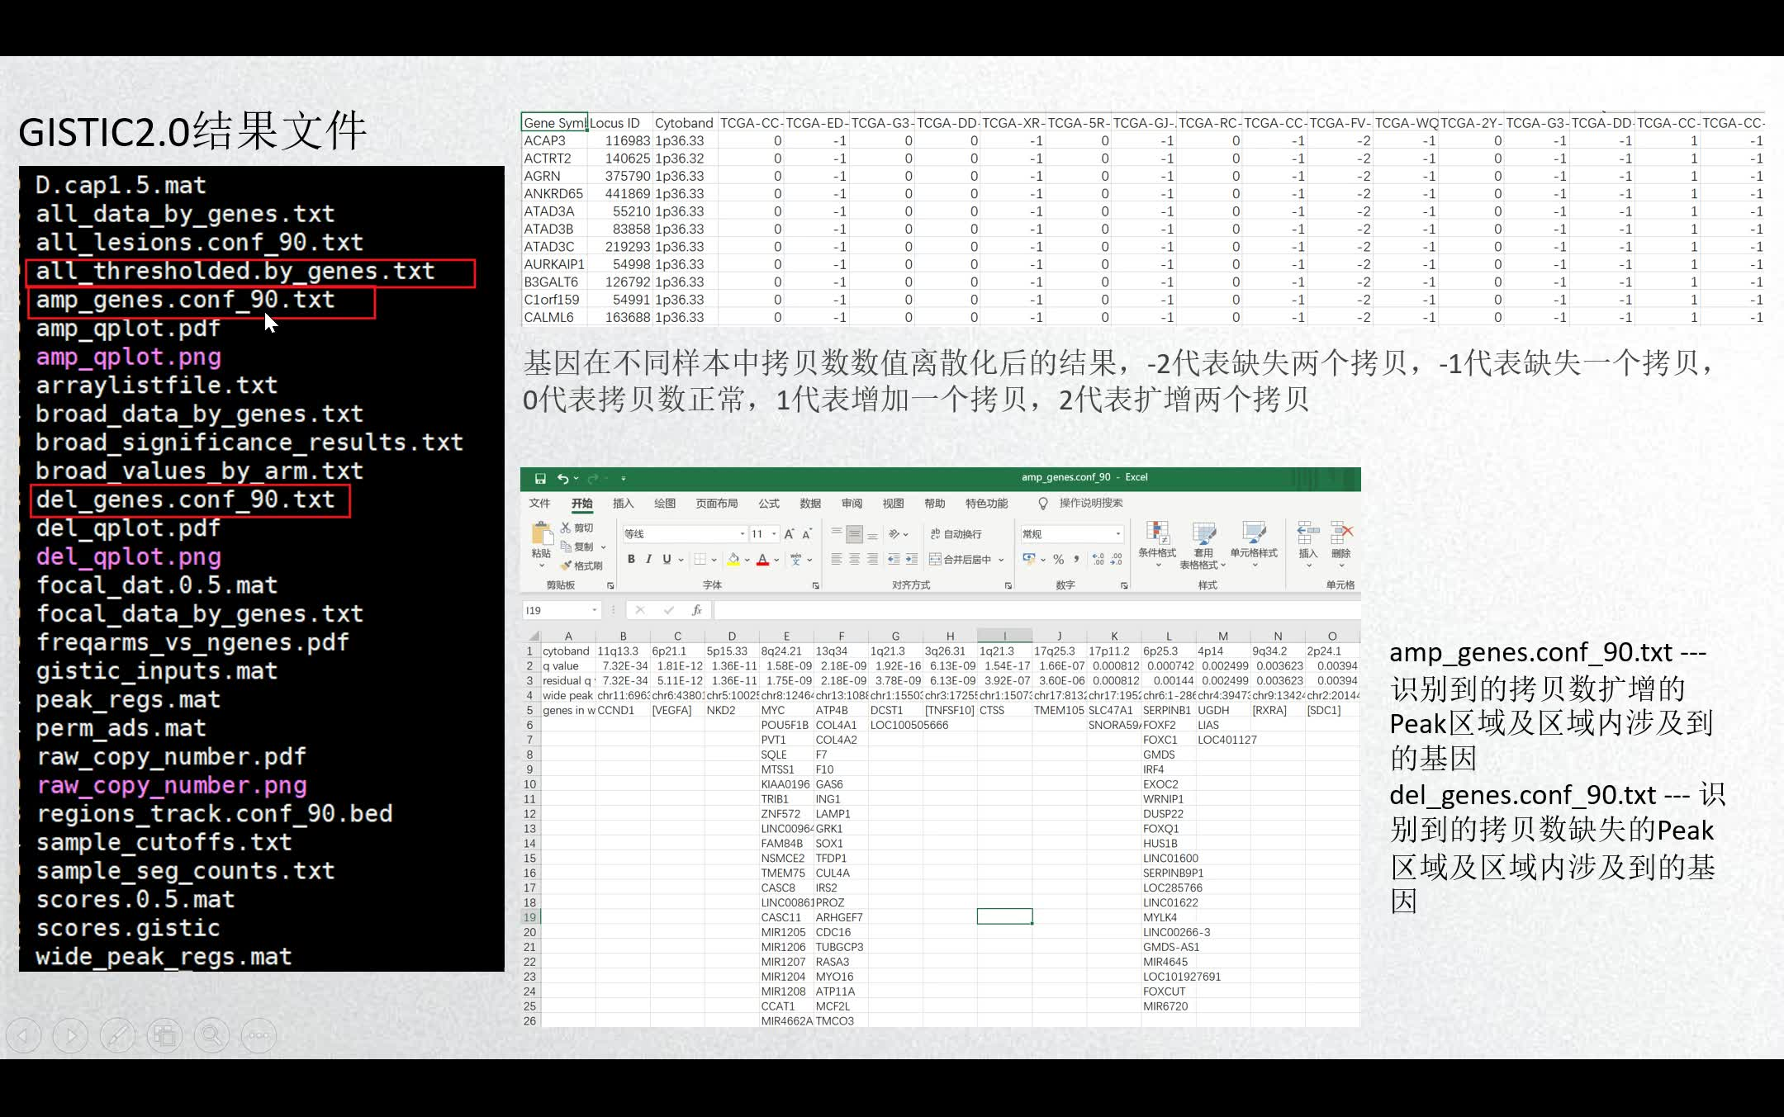
Task: Toggle middle vertical alignment
Action: pos(855,534)
